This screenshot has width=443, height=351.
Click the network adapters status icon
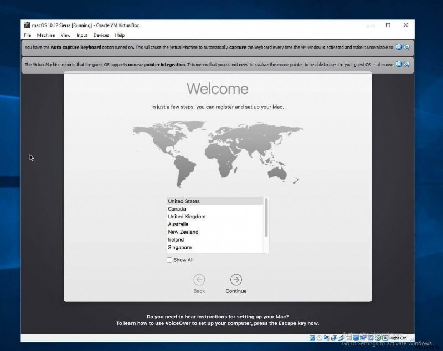click(333, 337)
